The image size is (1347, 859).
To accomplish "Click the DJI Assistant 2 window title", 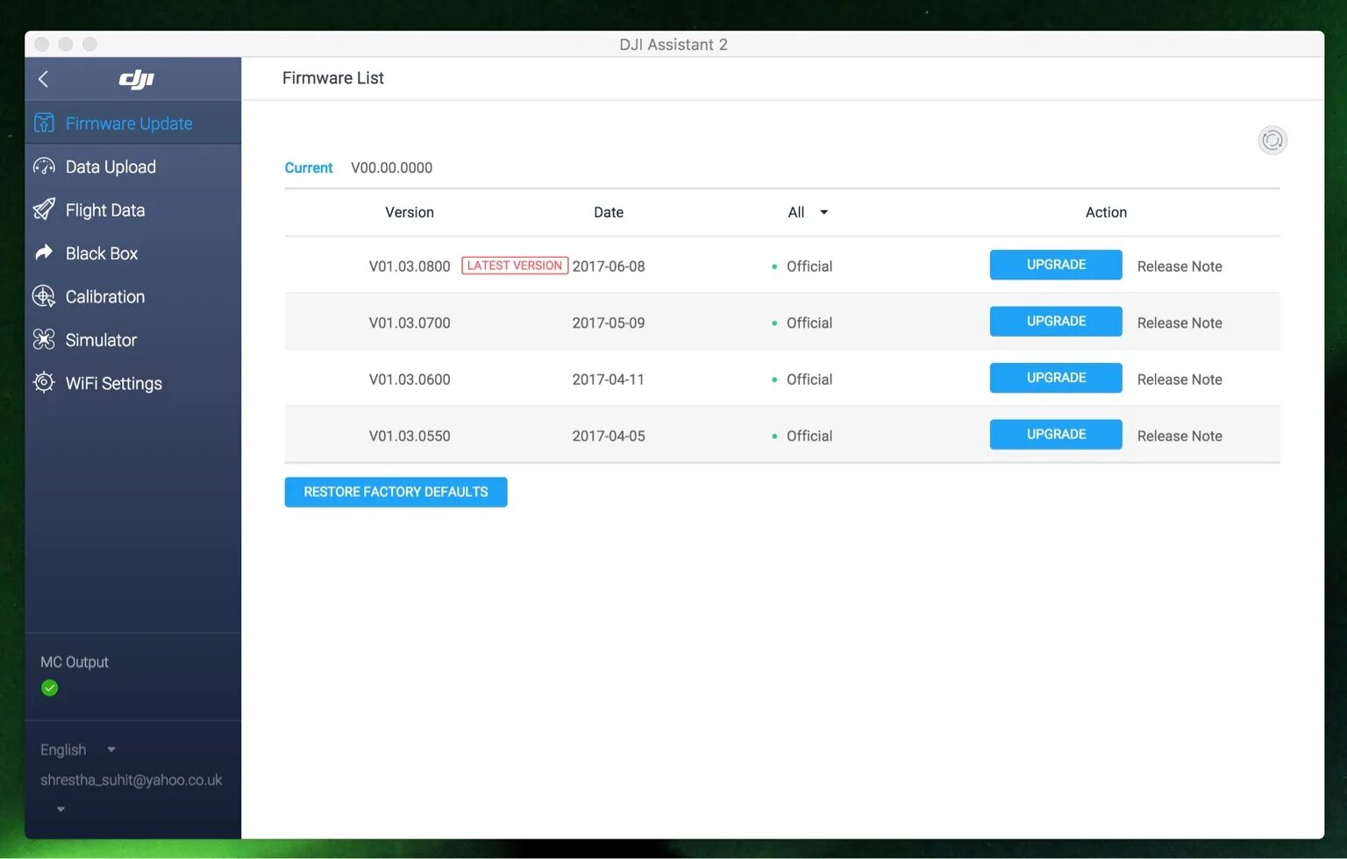I will click(673, 45).
